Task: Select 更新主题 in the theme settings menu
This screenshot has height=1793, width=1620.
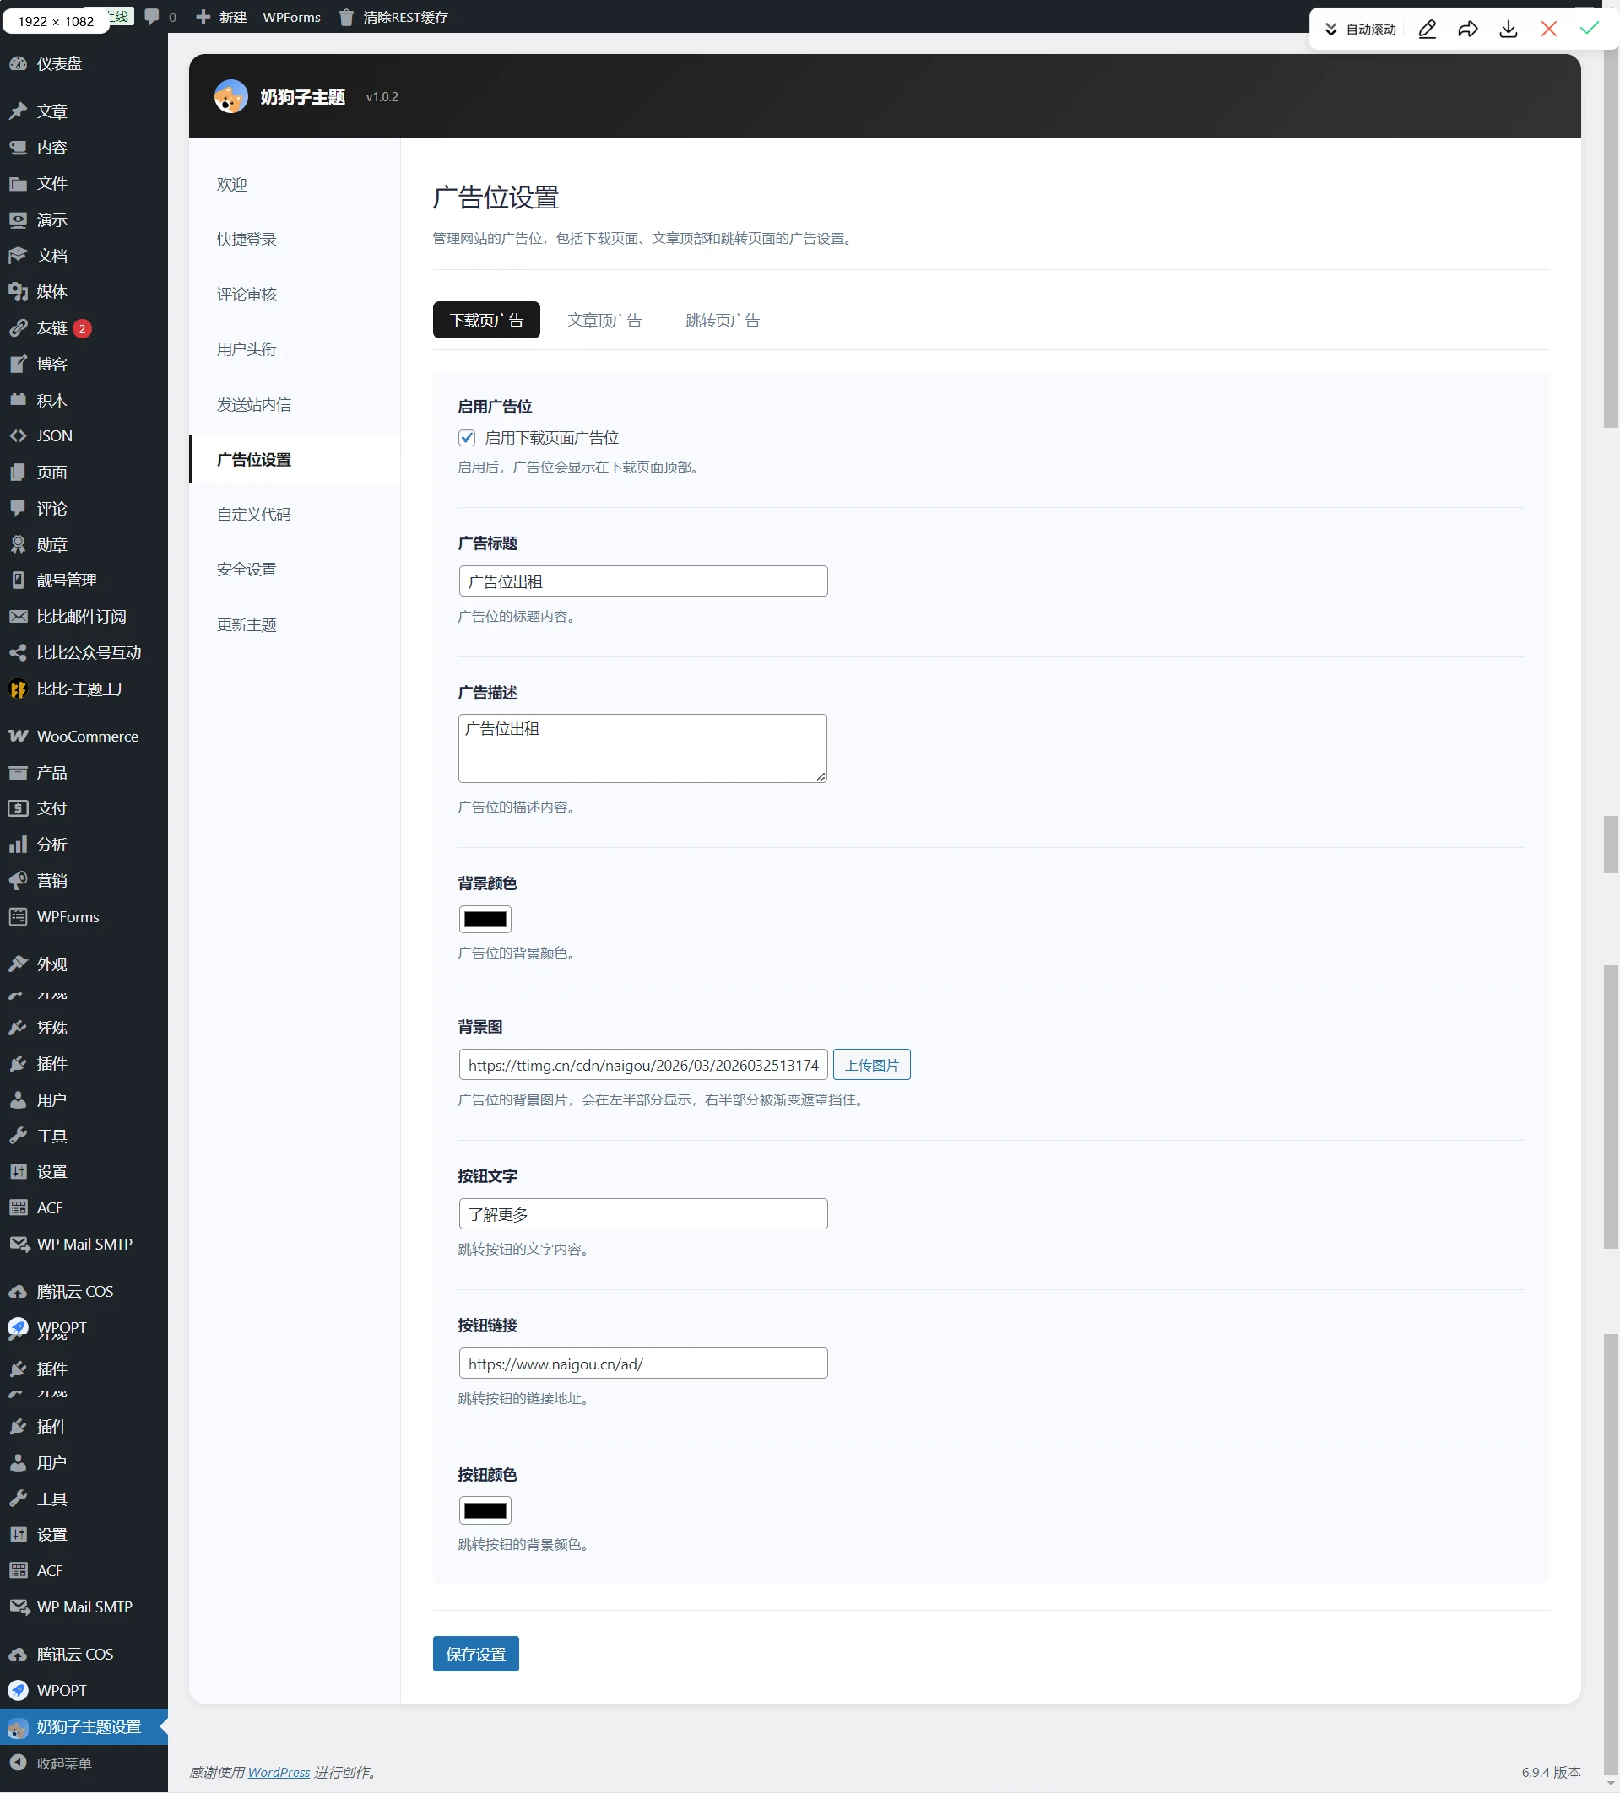Action: click(x=295, y=625)
